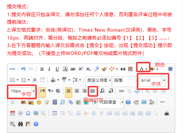Open the help question mark
This screenshot has height=133, width=183.
click(36, 124)
